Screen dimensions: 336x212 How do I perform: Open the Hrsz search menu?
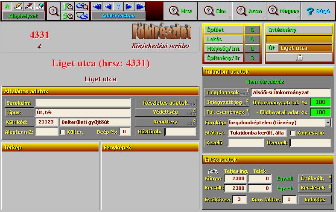[181, 11]
